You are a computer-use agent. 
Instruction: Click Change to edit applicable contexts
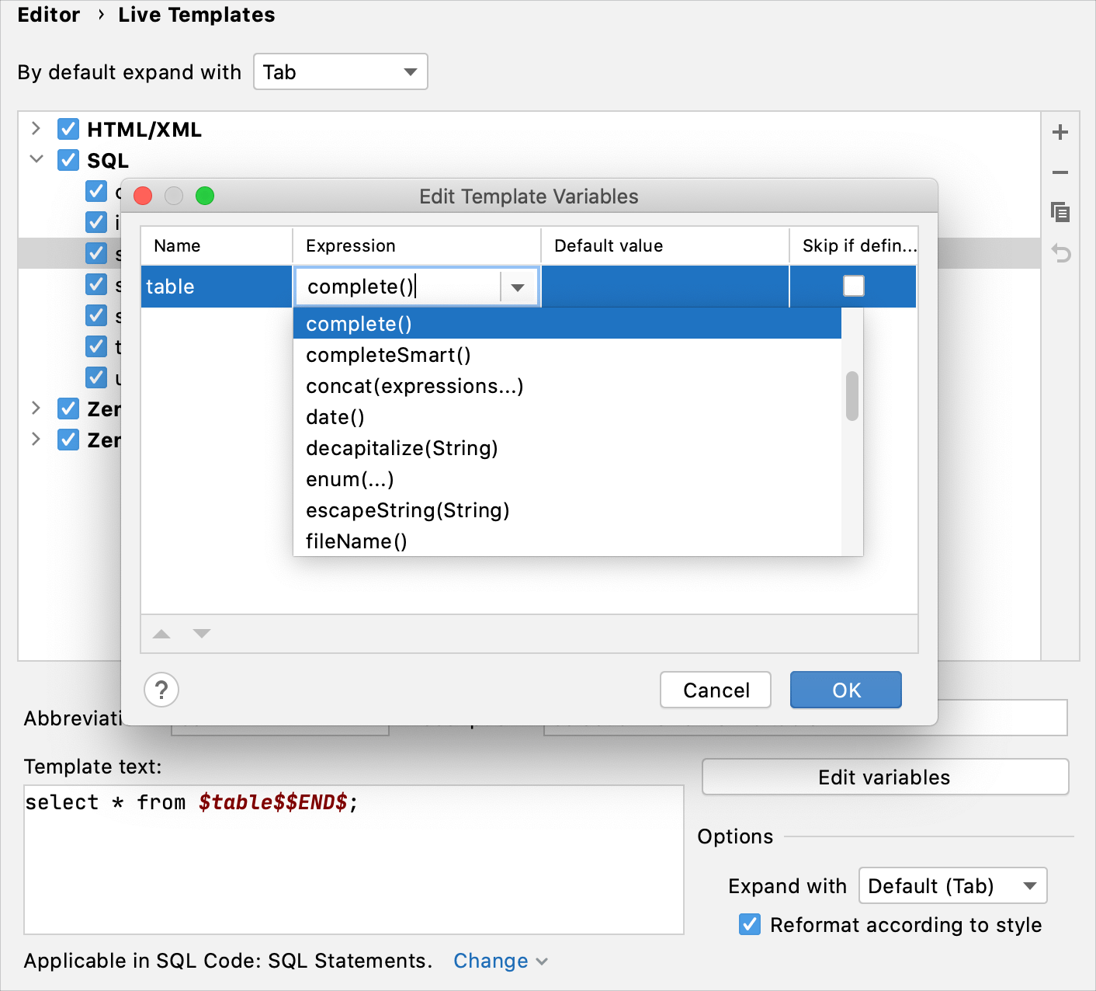490,961
